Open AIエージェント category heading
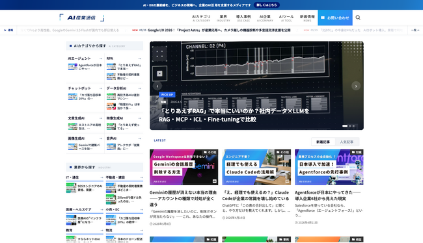Screen dimensions: 423x243 [79, 58]
